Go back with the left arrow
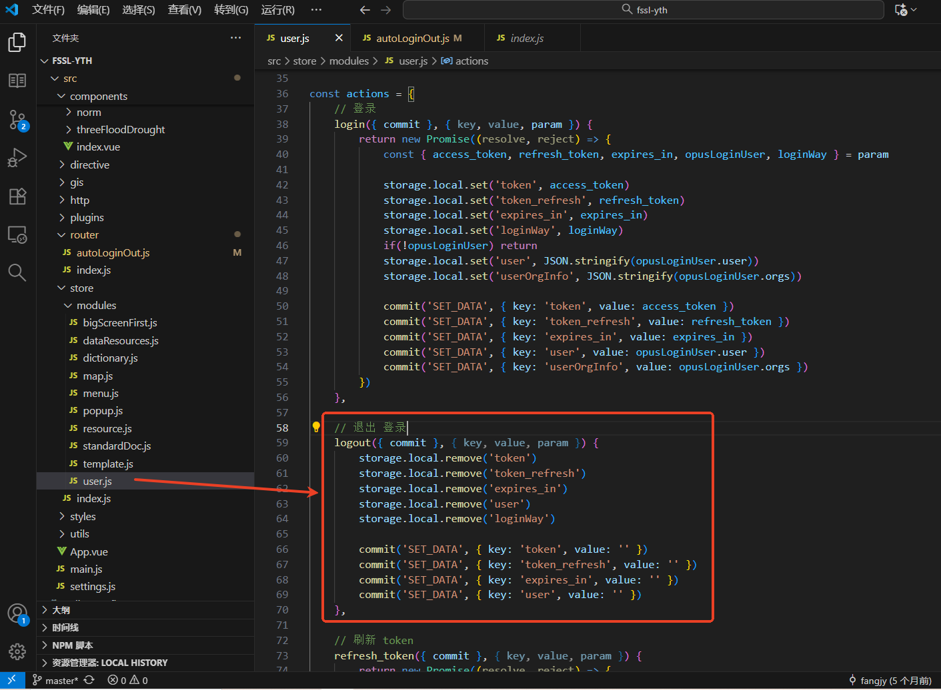941x690 pixels. point(365,10)
